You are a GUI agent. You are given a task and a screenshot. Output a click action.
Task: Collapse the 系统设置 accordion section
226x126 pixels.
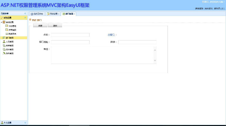click(x=25, y=18)
